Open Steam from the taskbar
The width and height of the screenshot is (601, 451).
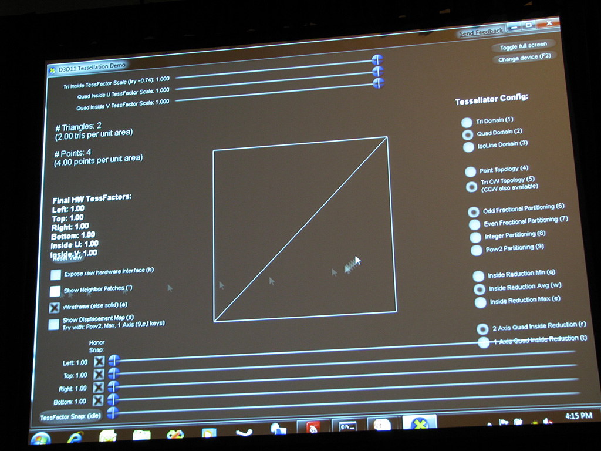point(244,432)
